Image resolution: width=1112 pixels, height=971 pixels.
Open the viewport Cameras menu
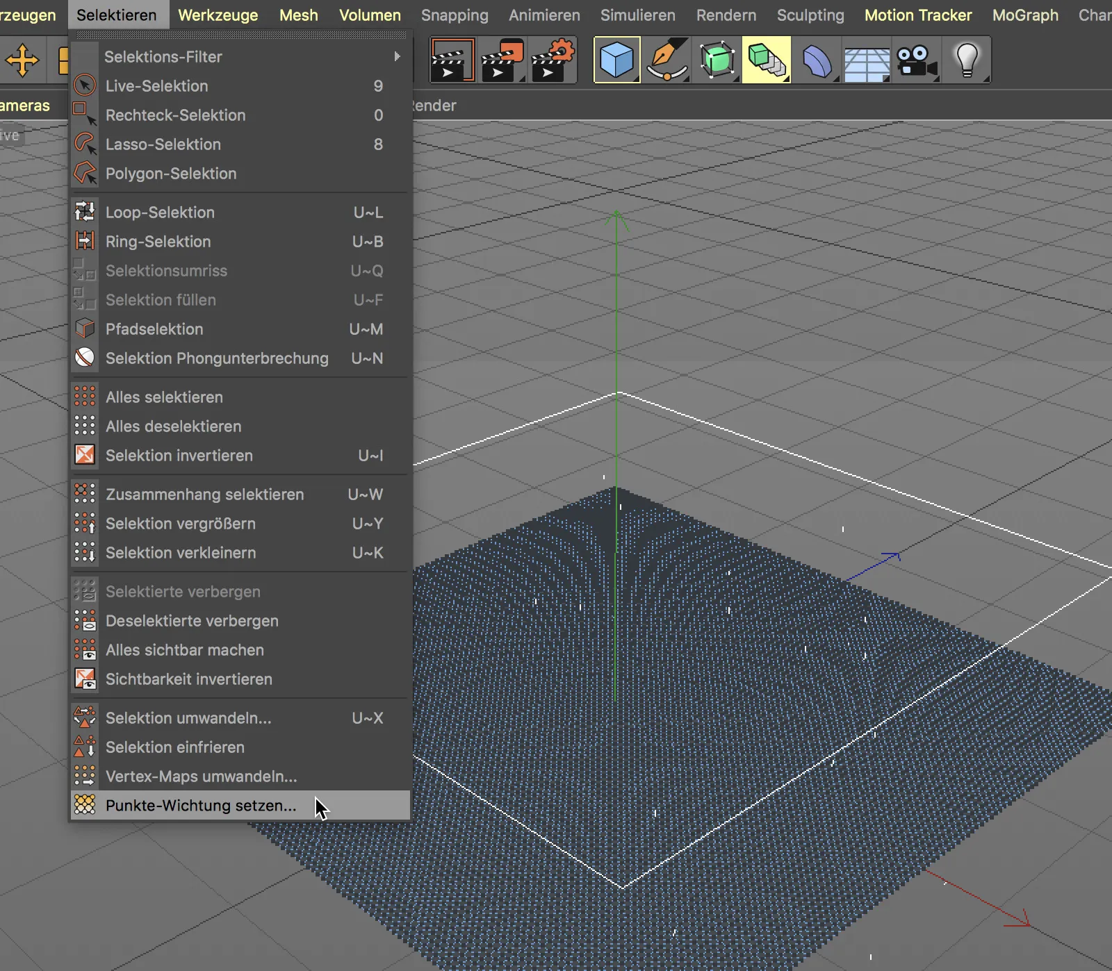[x=25, y=106]
